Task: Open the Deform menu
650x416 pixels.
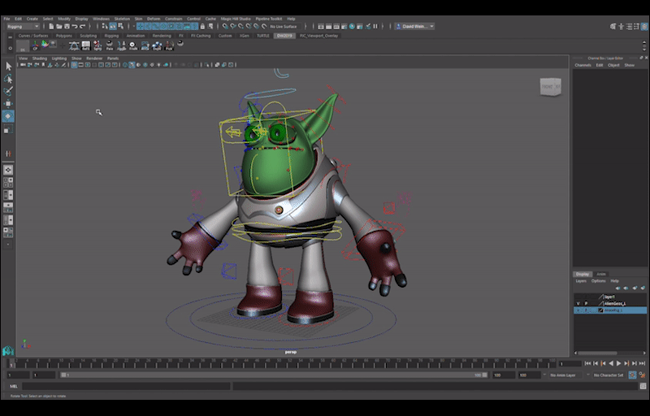Action: point(154,19)
